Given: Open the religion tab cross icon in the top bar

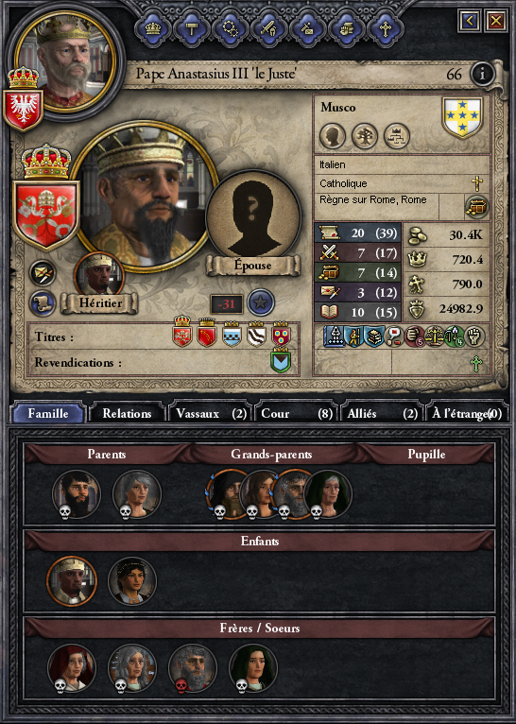Looking at the screenshot, I should tap(385, 28).
